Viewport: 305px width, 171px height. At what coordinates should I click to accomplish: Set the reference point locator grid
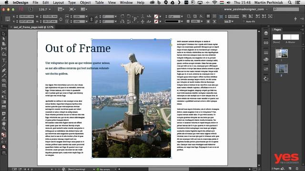pyautogui.click(x=8, y=19)
